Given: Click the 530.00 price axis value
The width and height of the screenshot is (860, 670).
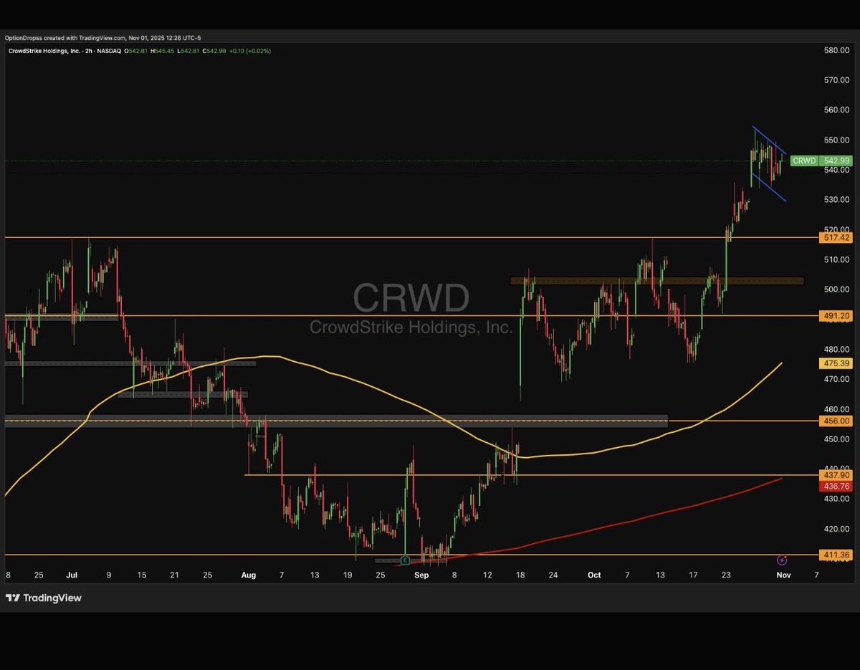Looking at the screenshot, I should 836,200.
